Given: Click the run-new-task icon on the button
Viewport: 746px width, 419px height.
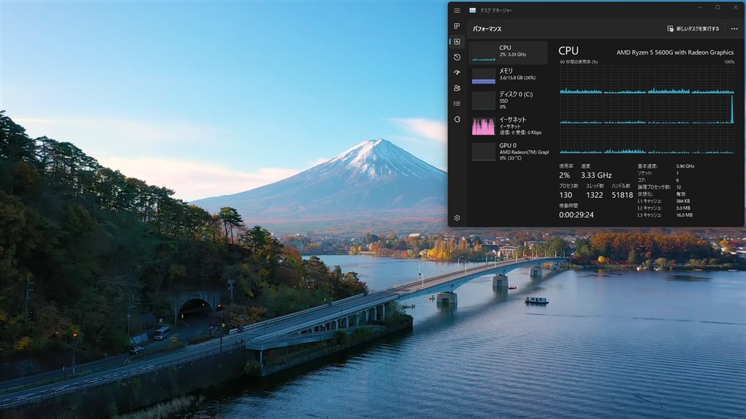Looking at the screenshot, I should [x=672, y=28].
